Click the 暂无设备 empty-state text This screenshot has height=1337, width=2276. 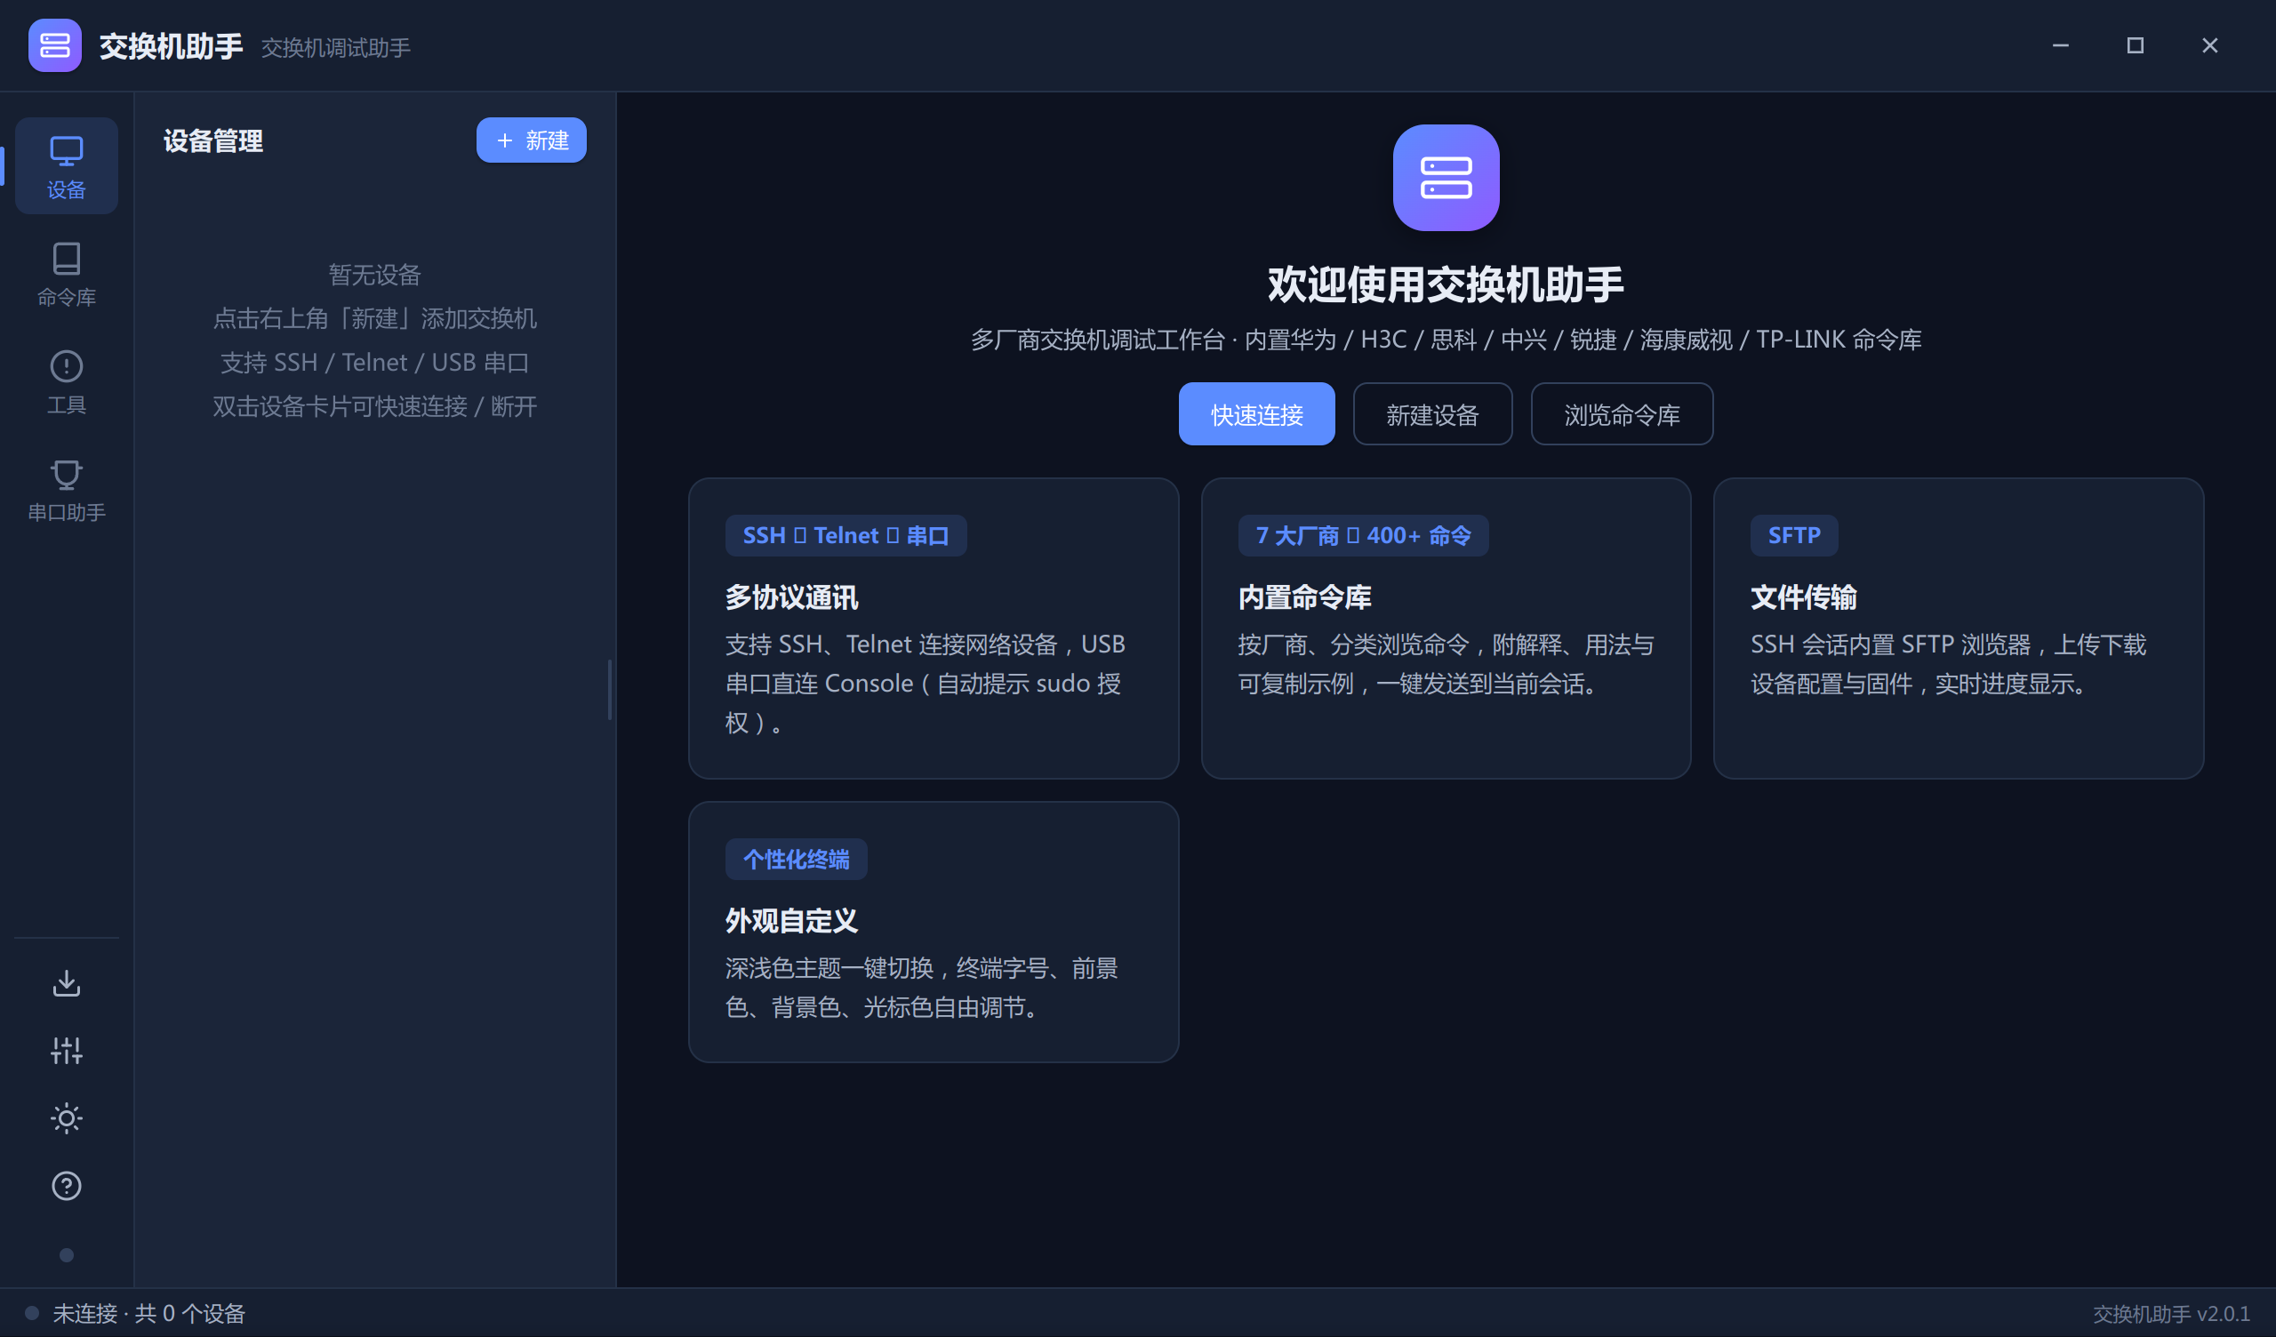click(x=375, y=275)
